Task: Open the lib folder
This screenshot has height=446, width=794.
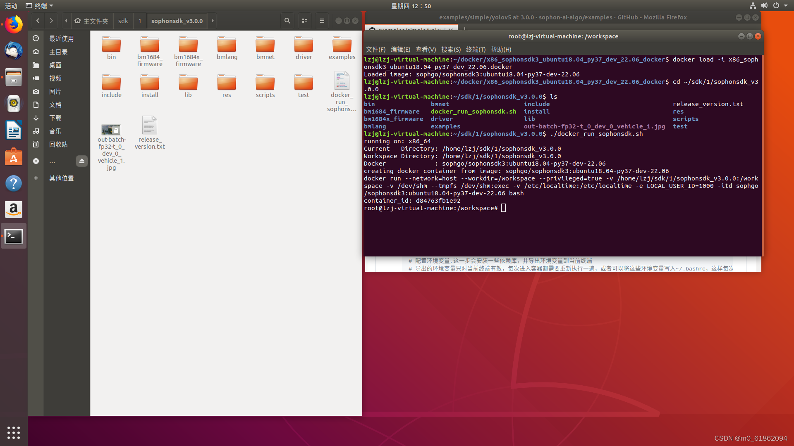Action: tap(188, 86)
